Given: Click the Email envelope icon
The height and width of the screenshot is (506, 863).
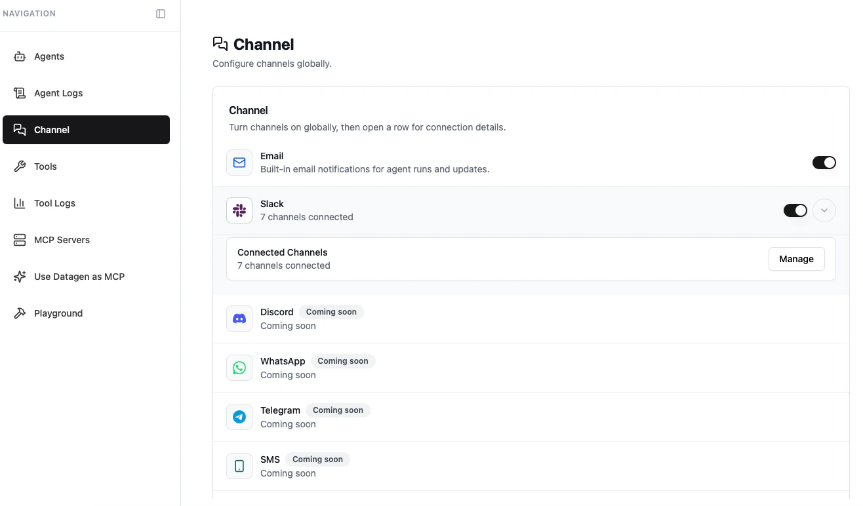Looking at the screenshot, I should 239,163.
